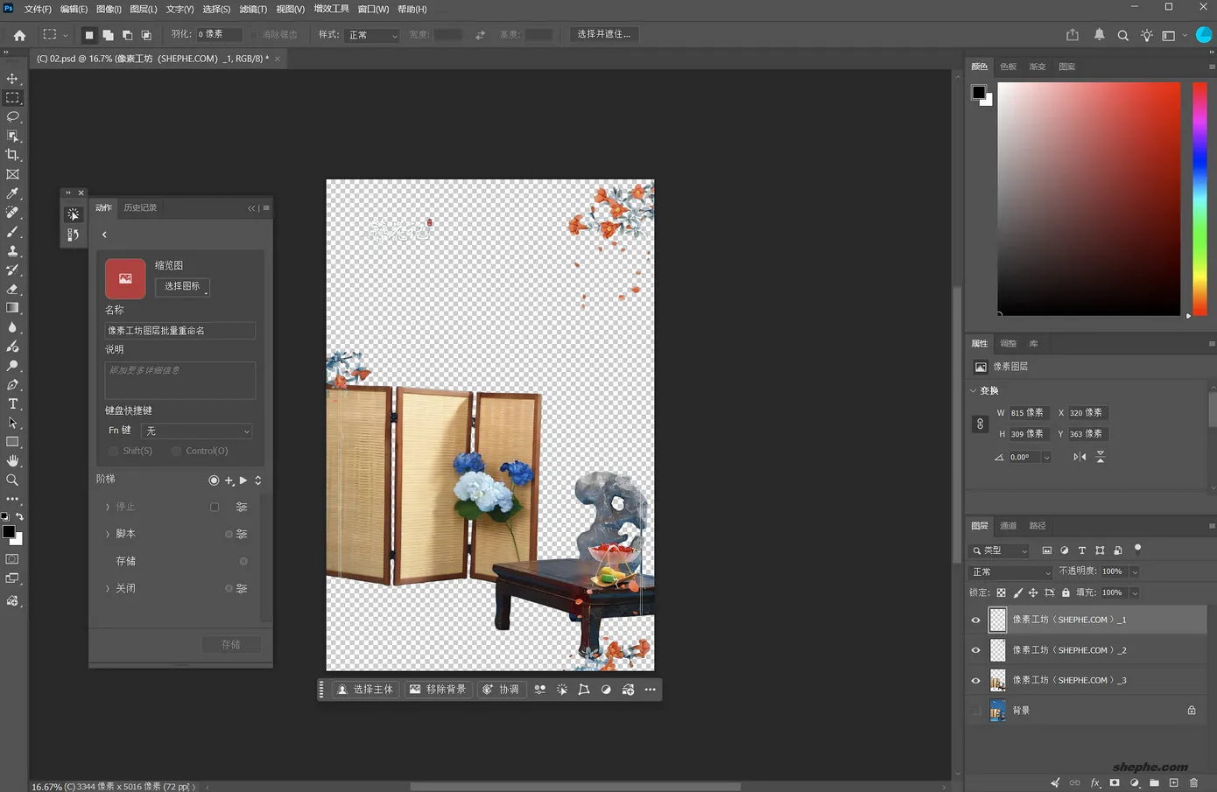Toggle link width and height icon

coord(980,424)
